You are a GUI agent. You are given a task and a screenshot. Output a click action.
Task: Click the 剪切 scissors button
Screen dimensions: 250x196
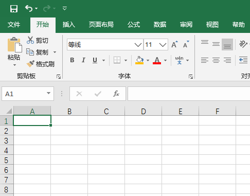(38, 40)
